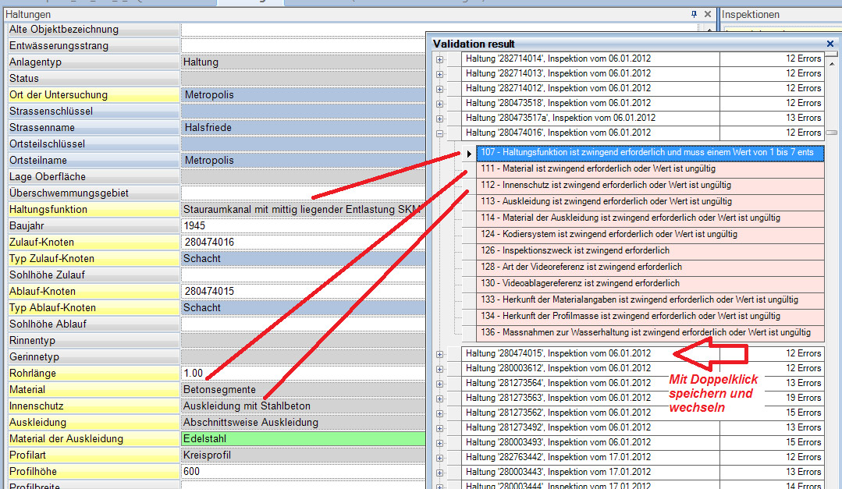Expand Haltung '282714014' validation entry
The image size is (842, 489).
pyautogui.click(x=440, y=59)
